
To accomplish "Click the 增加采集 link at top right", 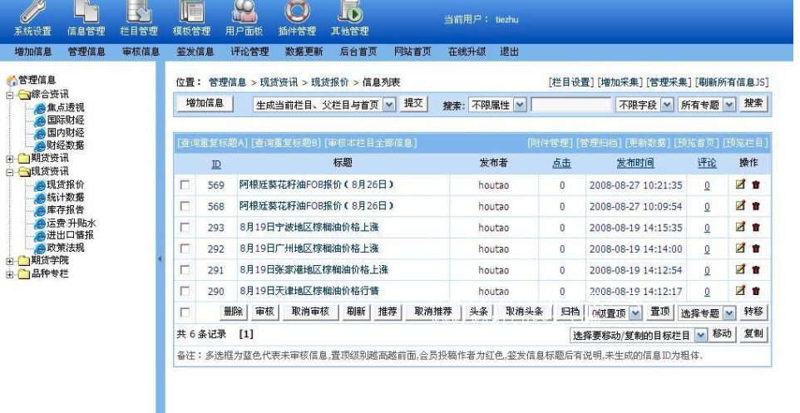I will (620, 82).
